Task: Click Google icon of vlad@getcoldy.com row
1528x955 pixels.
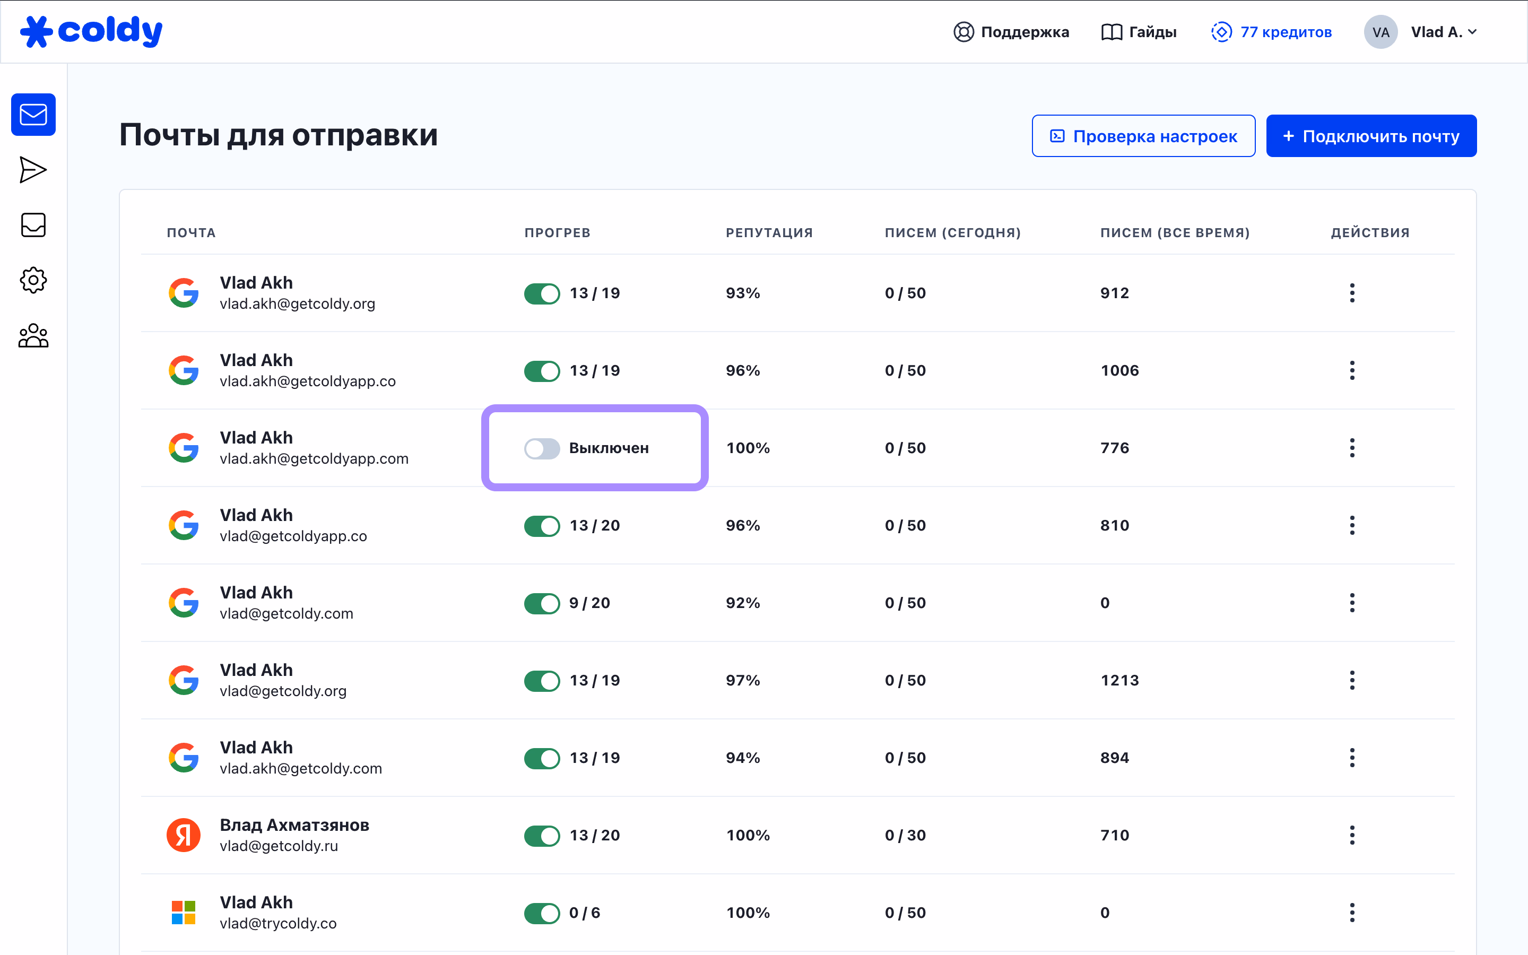Action: (x=184, y=603)
